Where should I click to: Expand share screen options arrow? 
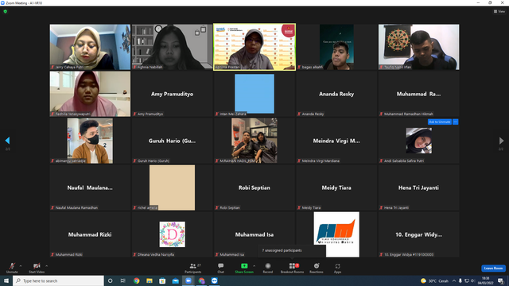254,266
